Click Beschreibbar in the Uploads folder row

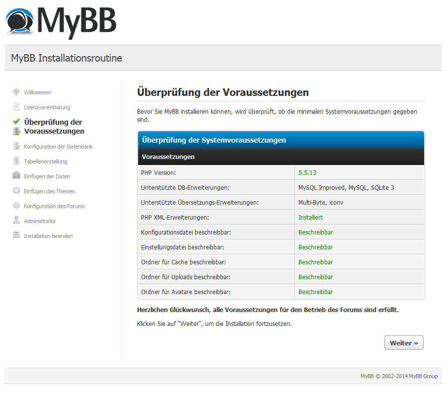(315, 277)
